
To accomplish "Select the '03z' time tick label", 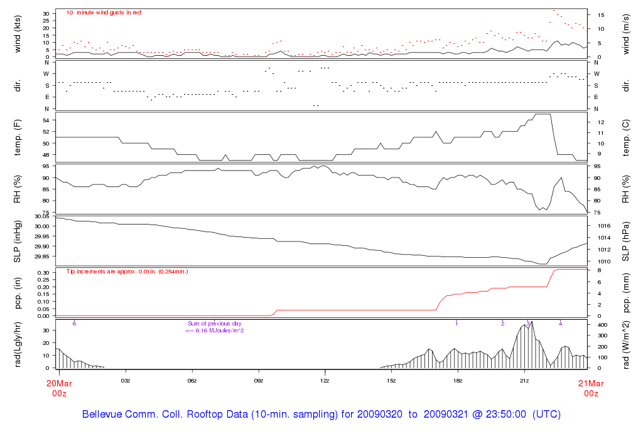I will click(126, 381).
